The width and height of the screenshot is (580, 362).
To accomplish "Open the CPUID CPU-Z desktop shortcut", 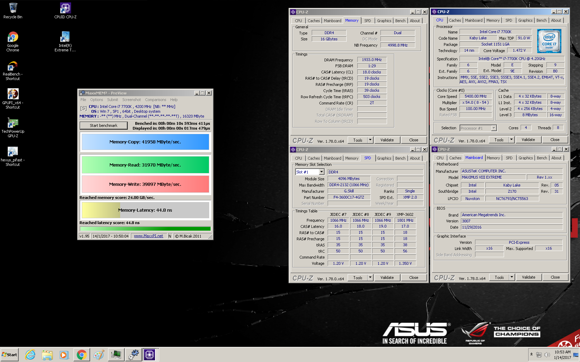I will (65, 10).
